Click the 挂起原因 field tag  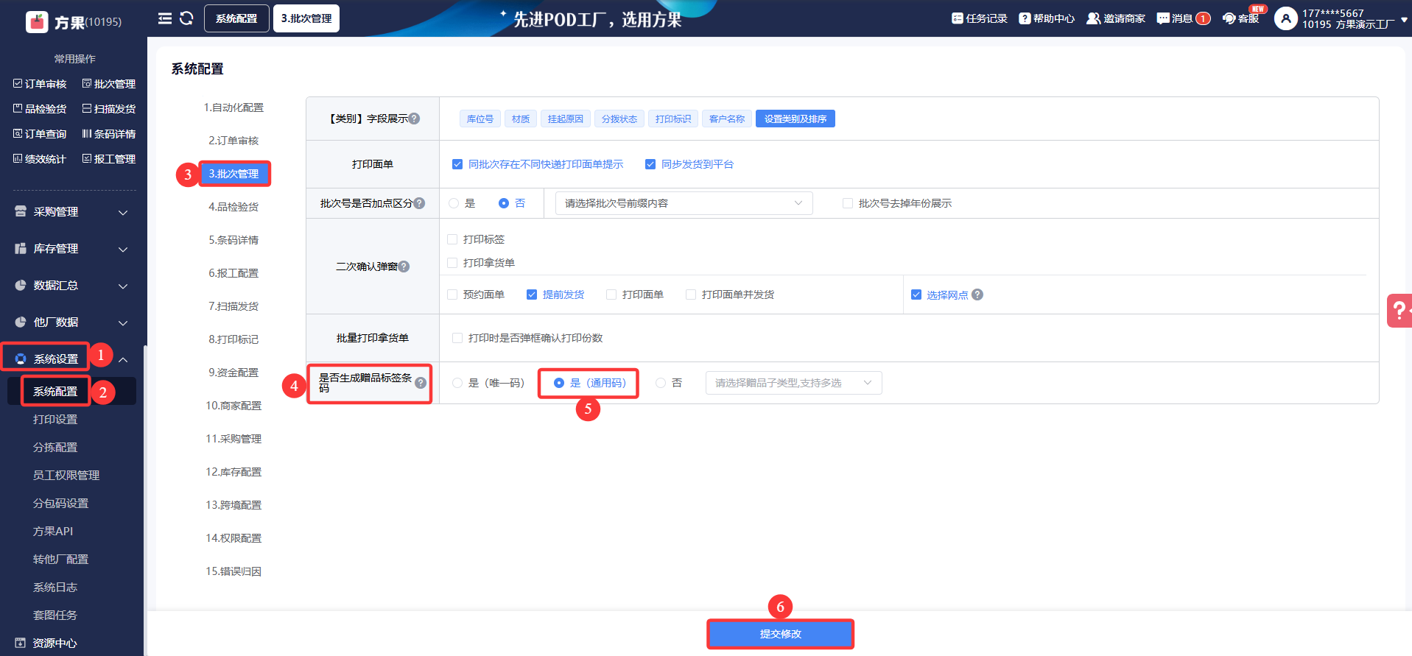[x=566, y=119]
